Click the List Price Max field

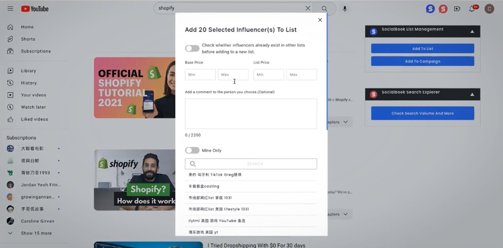(x=302, y=75)
